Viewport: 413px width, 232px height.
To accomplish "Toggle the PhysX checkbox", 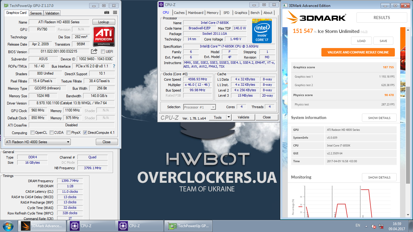I will (x=69, y=133).
